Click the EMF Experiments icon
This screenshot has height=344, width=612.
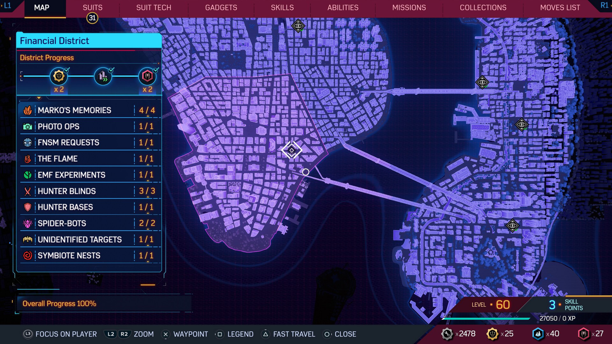click(27, 175)
